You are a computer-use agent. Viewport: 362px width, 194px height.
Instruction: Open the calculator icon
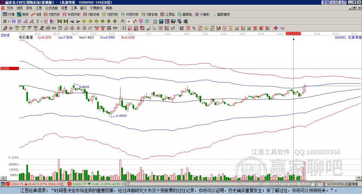(x=161, y=22)
